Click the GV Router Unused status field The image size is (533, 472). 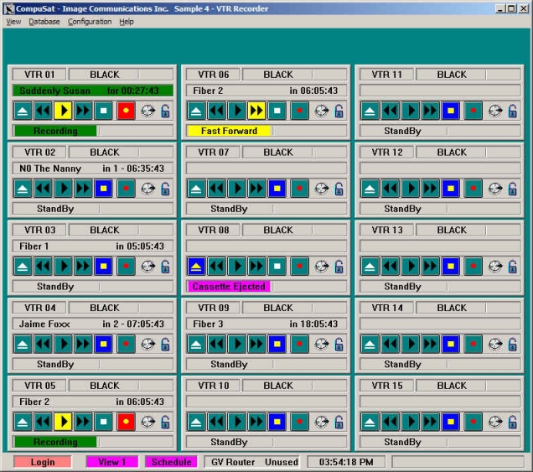(x=252, y=462)
